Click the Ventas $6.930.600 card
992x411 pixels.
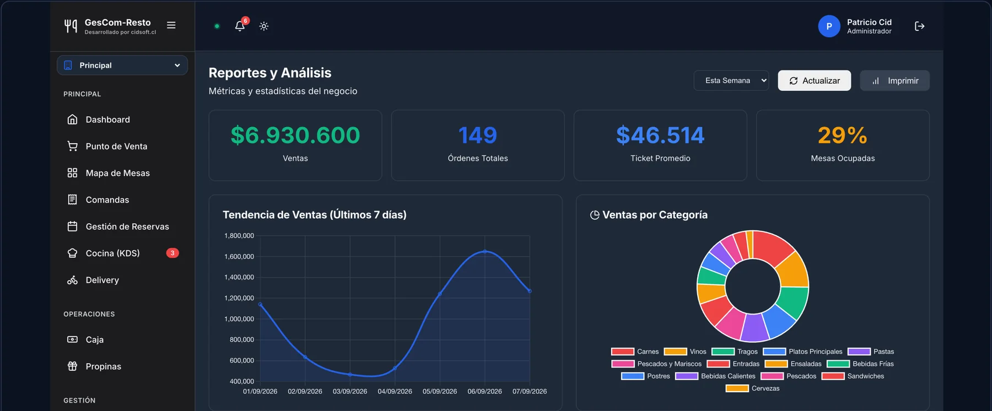point(295,145)
